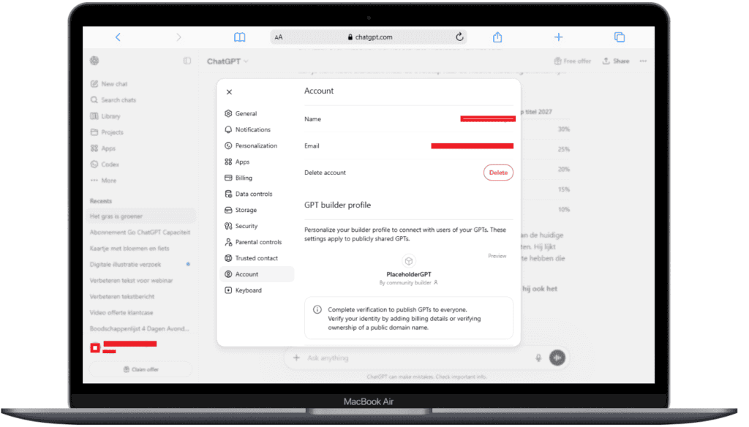Viewport: 749px width, 427px height.
Task: Select Storage settings tab
Action: point(257,210)
